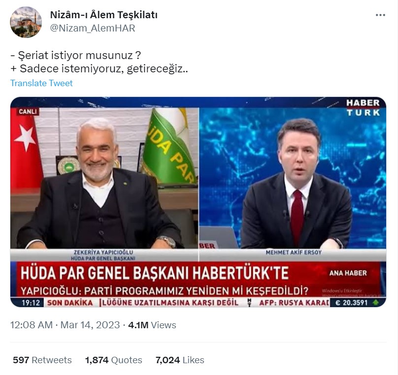Open Nizâm-ı Âlem Teşkilatı profile name
This screenshot has height=375, width=398.
pyautogui.click(x=103, y=15)
